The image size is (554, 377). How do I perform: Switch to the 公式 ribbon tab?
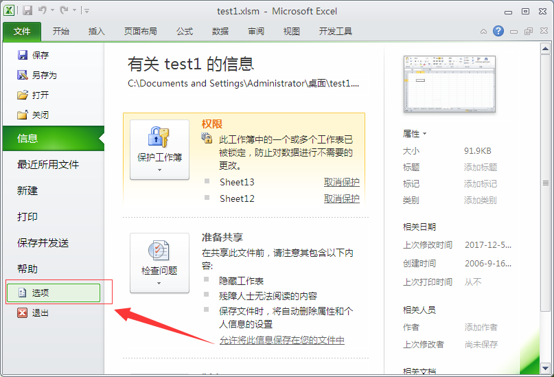pyautogui.click(x=185, y=32)
